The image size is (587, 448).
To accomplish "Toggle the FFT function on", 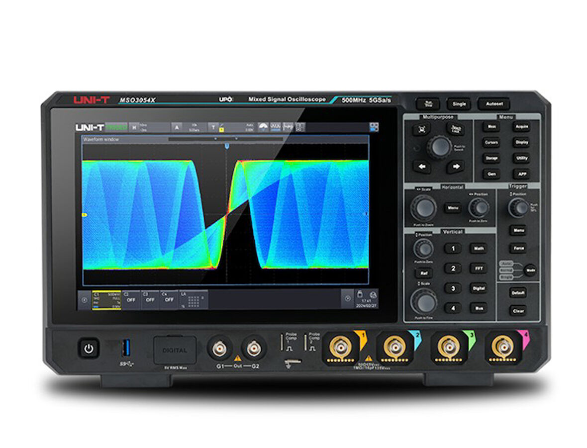I will 478,268.
